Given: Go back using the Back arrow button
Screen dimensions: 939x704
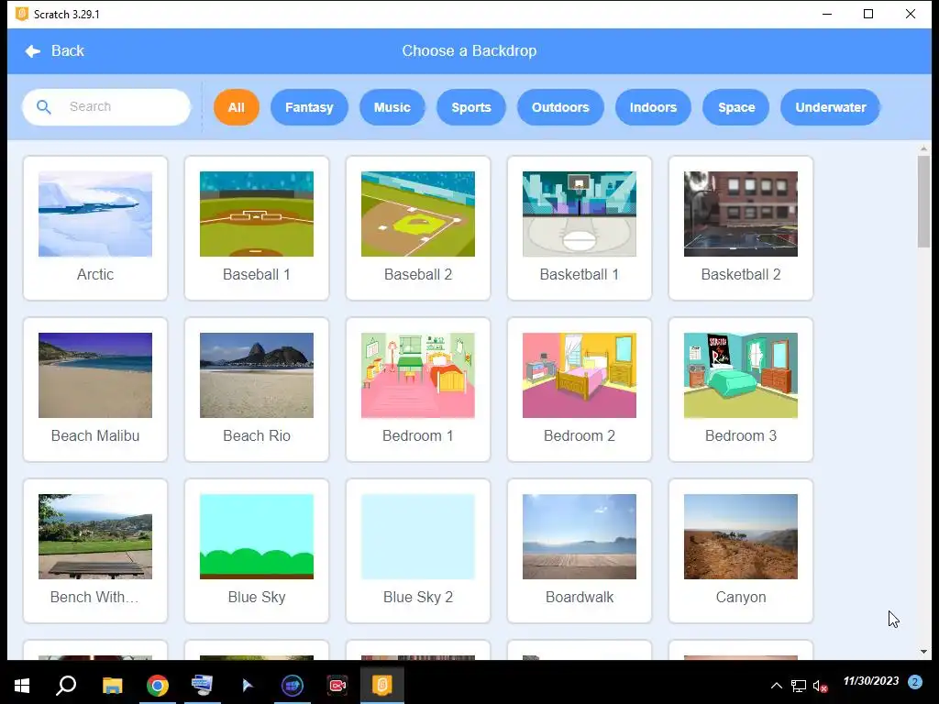Looking at the screenshot, I should tap(54, 51).
